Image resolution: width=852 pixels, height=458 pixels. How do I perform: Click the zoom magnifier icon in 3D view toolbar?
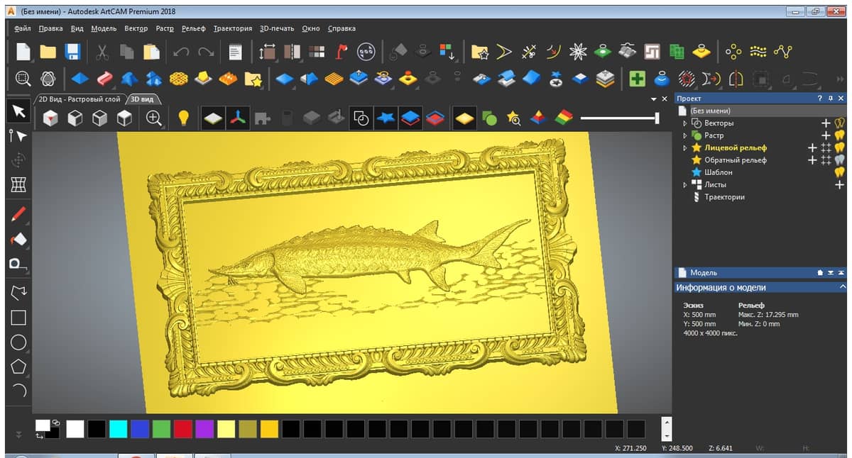pyautogui.click(x=153, y=118)
